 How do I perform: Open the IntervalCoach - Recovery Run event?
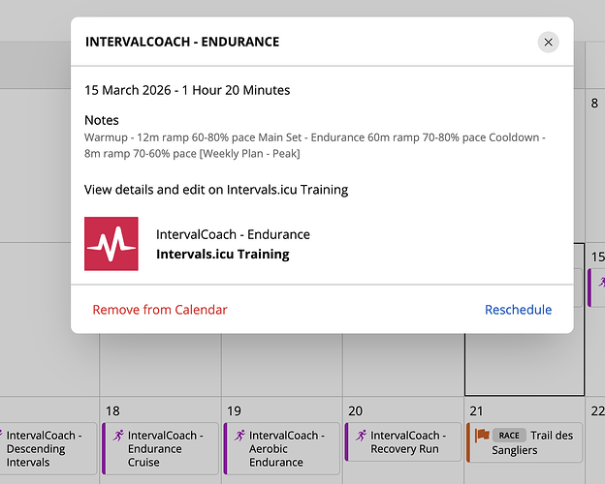click(402, 442)
